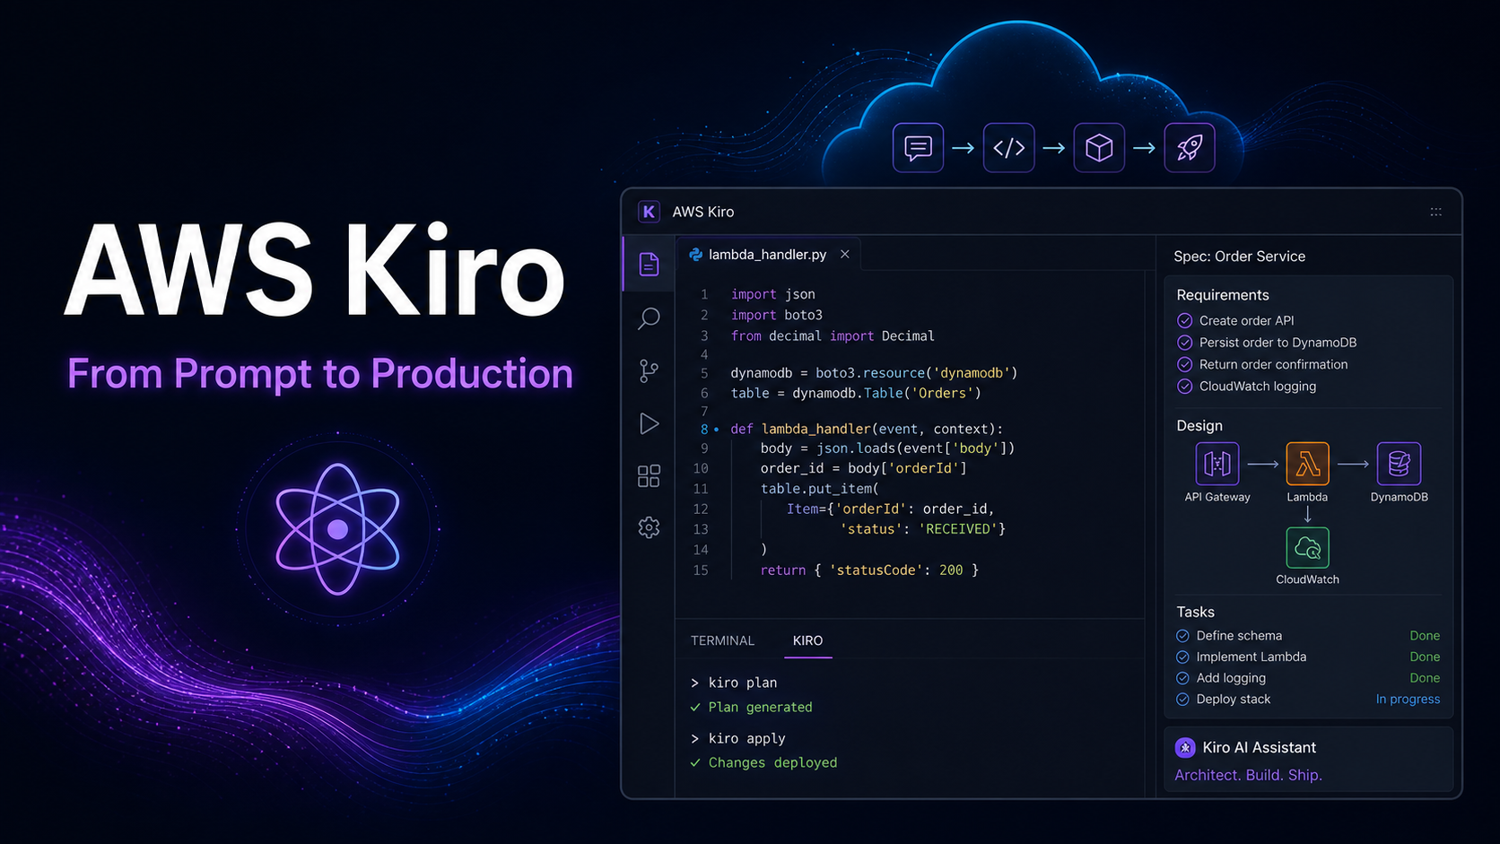This screenshot has height=844, width=1500.
Task: Open Run and Debug play icon
Action: tap(649, 423)
